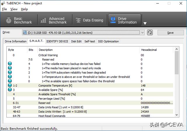This screenshot has height=131, width=187.
Task: Switch to the Drive Information tab
Action: click(15, 41)
